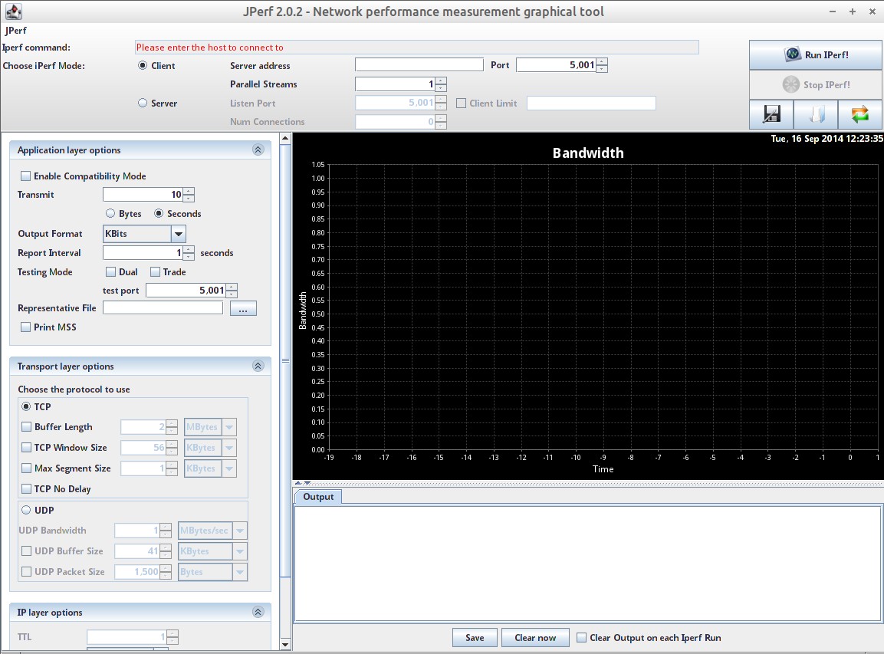Collapse the IP layer options panel
The height and width of the screenshot is (654, 884).
pyautogui.click(x=258, y=613)
